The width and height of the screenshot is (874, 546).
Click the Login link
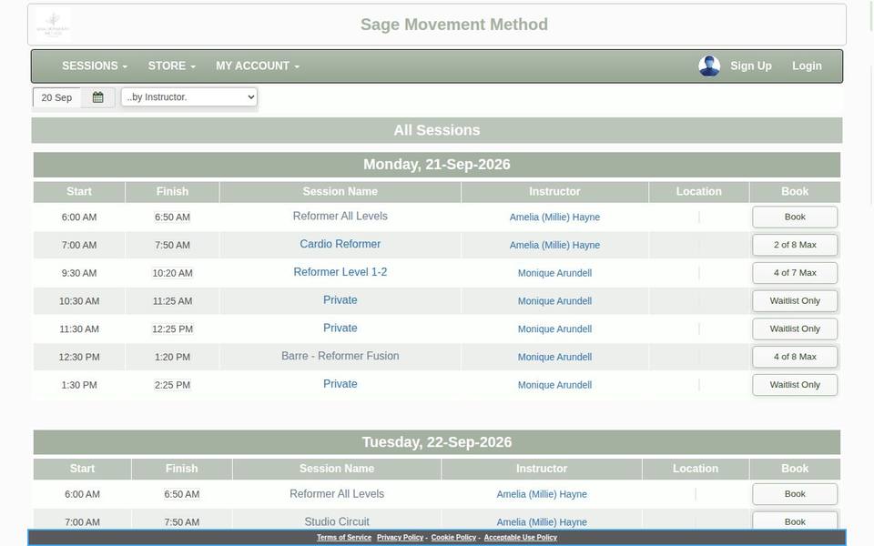[807, 66]
